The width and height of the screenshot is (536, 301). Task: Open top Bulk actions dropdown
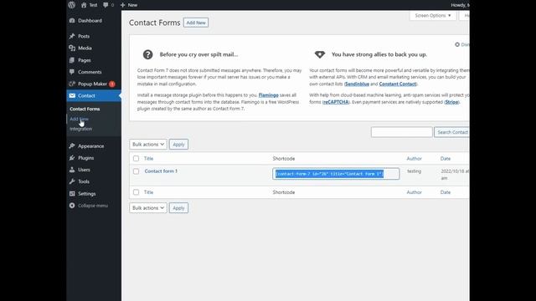148,145
